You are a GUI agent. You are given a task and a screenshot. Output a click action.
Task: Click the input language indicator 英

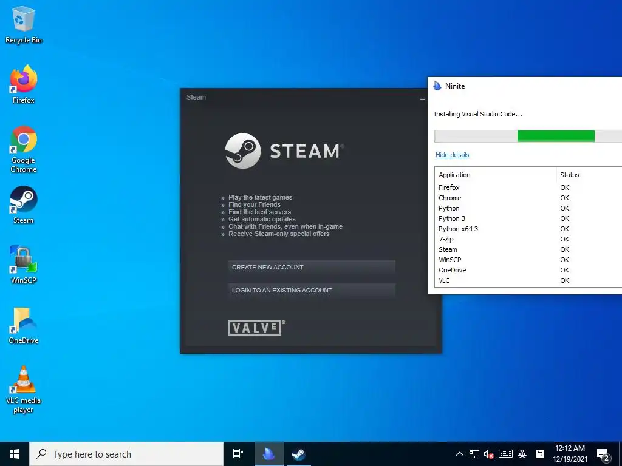(x=522, y=454)
